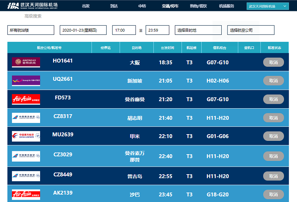Open the 交通/停车 menu item
Viewport: 297px width, 202px height.
pyautogui.click(x=170, y=6)
